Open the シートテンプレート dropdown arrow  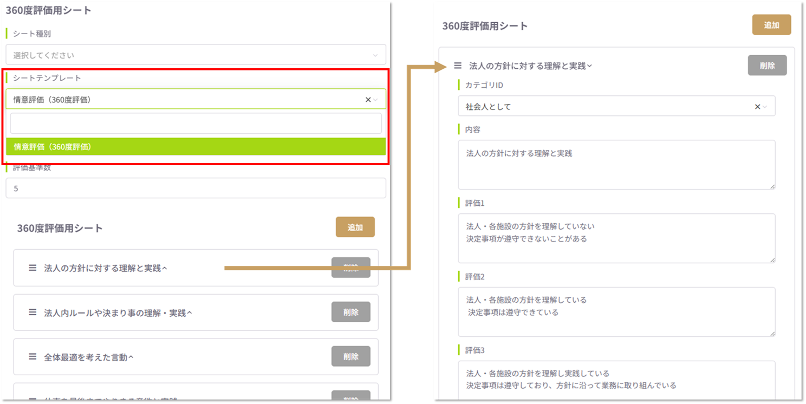point(376,100)
